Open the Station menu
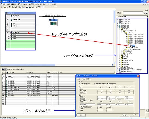149x119 pixels. pos(6,4)
